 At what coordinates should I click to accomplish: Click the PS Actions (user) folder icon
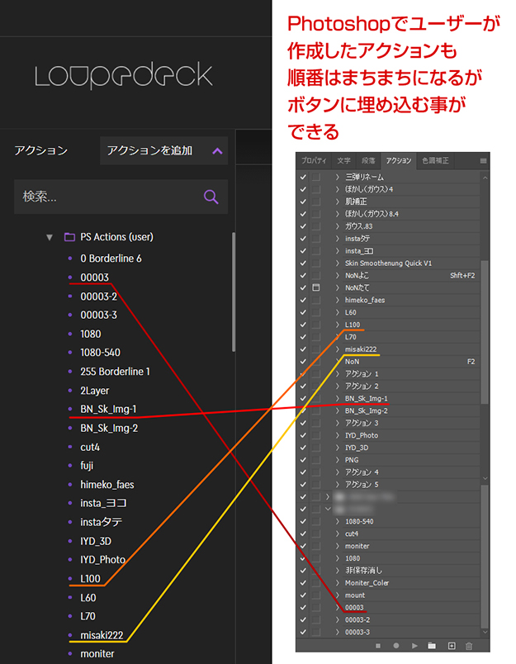(69, 237)
